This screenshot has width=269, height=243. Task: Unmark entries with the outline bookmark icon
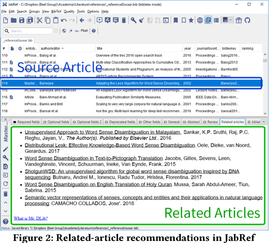(x=184, y=21)
